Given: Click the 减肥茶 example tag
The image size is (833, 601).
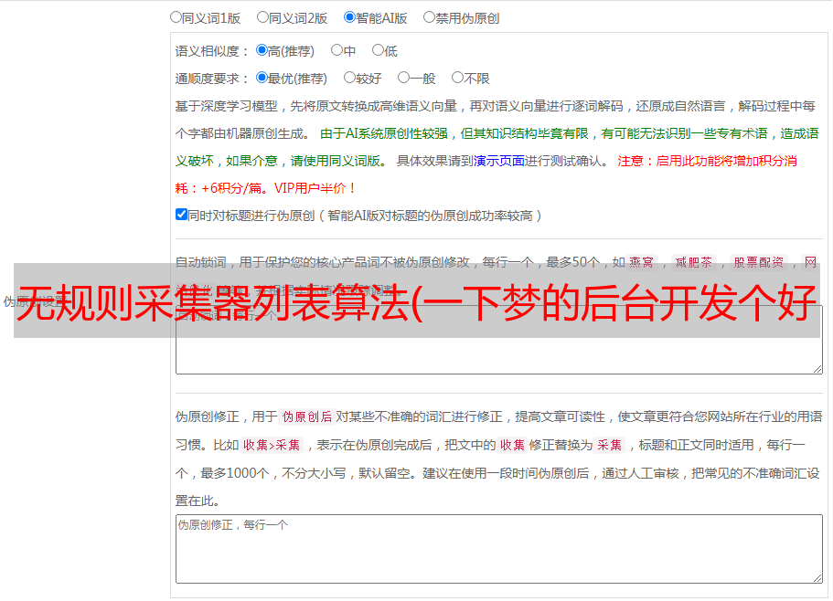Looking at the screenshot, I should (694, 262).
